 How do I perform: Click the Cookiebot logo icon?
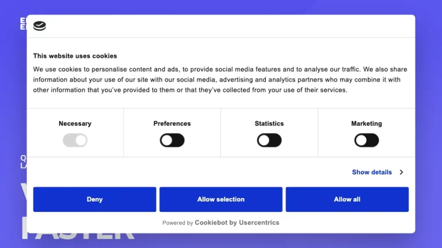pos(40,26)
